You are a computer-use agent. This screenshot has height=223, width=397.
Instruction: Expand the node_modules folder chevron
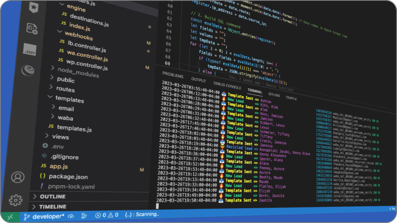click(x=52, y=68)
